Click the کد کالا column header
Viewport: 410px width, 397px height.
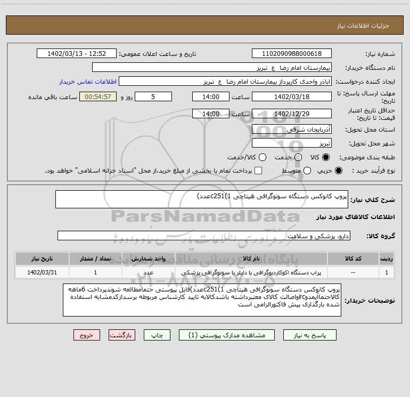coord(353,259)
